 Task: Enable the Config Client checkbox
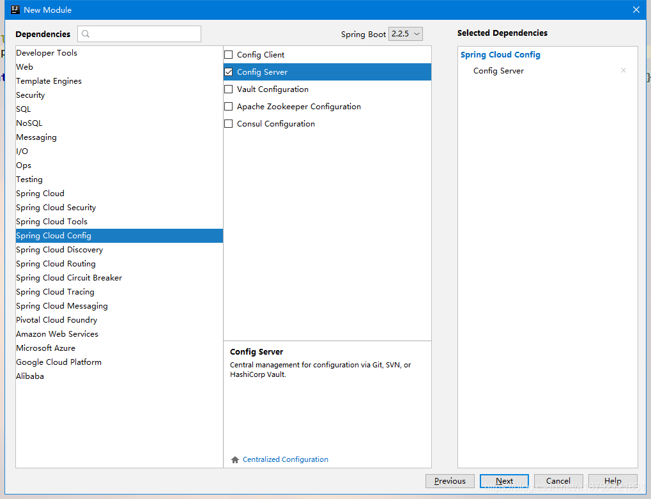(x=228, y=55)
